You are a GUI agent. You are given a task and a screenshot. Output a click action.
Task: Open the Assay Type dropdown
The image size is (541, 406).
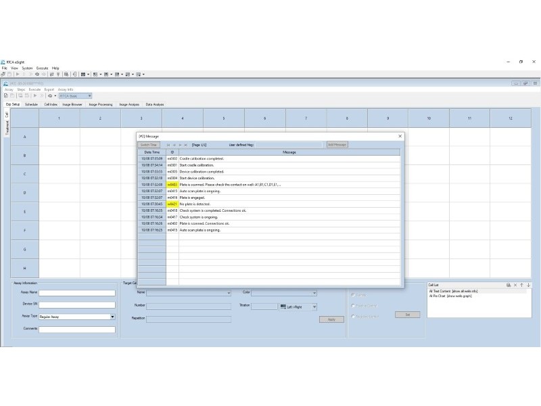tap(112, 317)
